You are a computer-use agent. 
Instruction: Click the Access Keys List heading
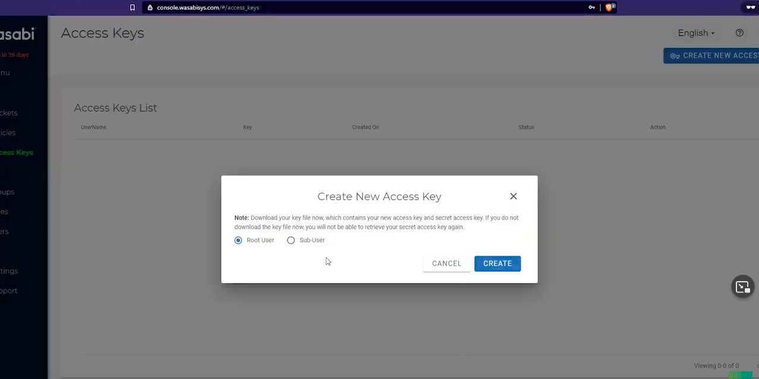pyautogui.click(x=115, y=108)
